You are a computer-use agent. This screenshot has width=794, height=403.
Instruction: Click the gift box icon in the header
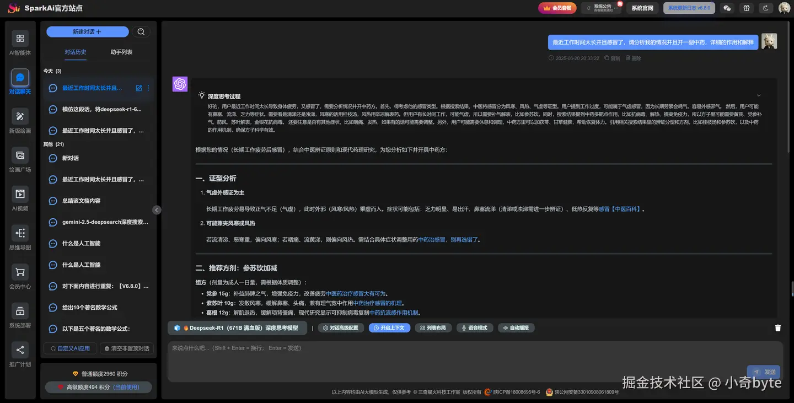pos(747,8)
